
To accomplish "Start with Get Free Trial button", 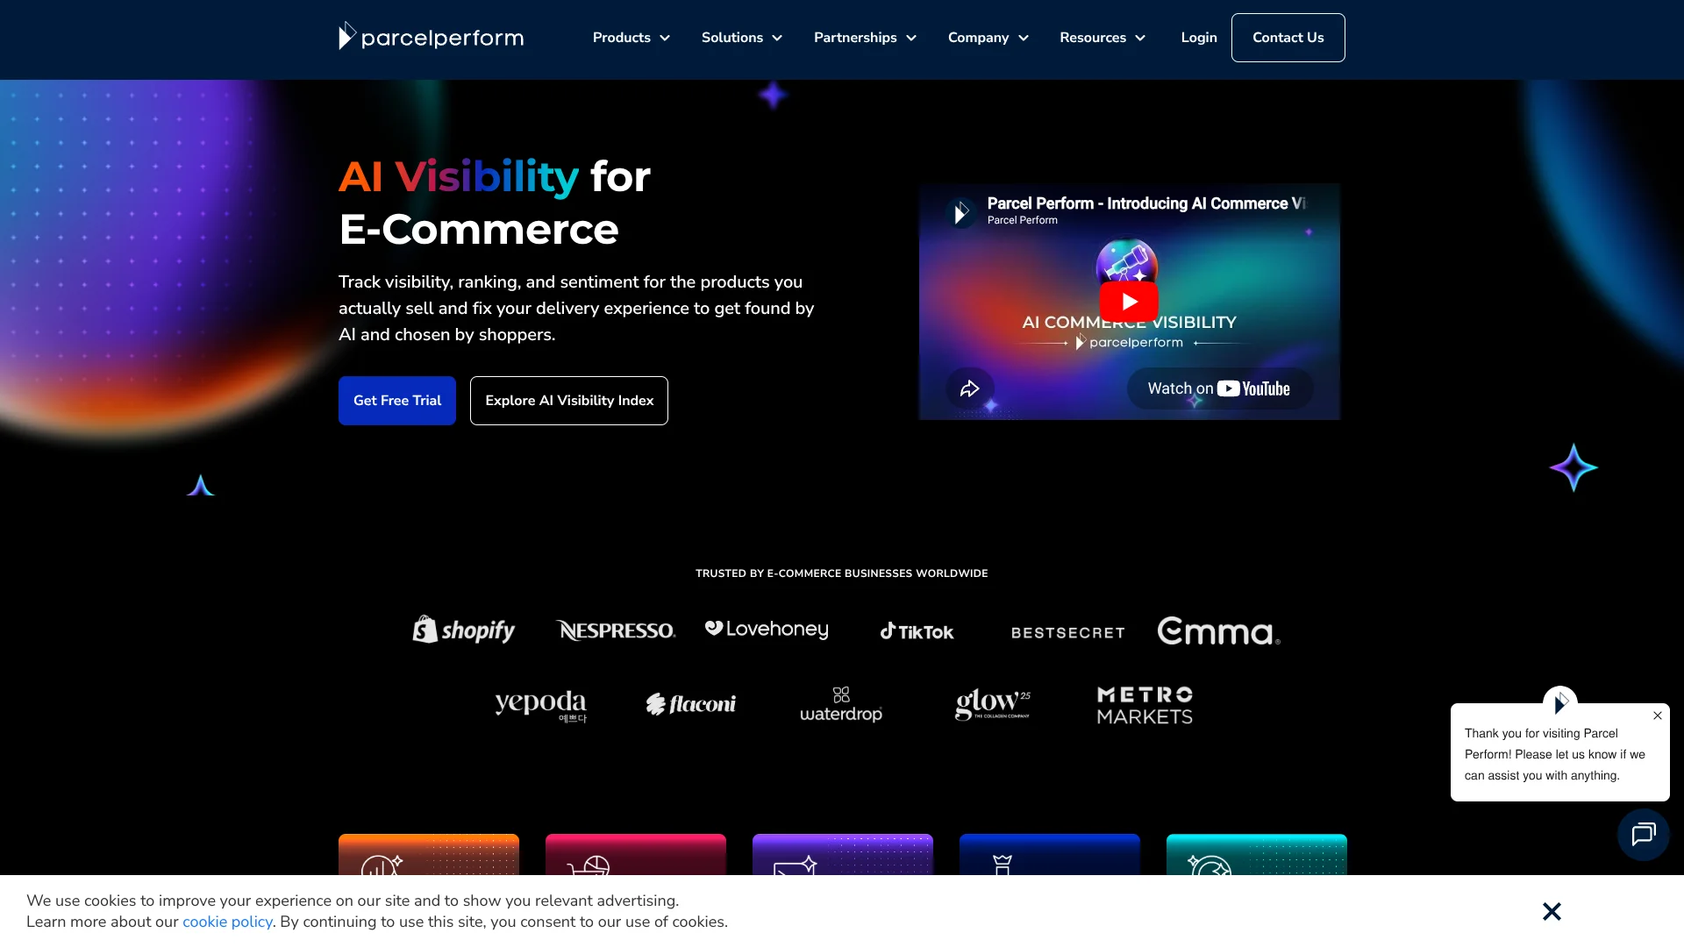I will point(397,401).
